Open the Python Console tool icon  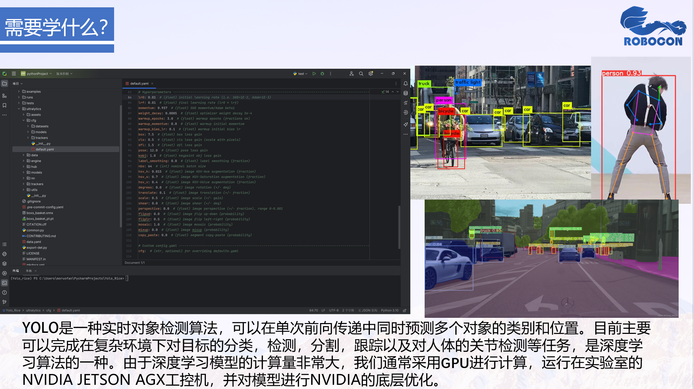5,254
